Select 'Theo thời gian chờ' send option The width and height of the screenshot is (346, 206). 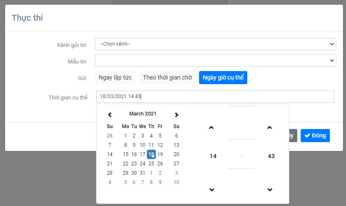(x=167, y=77)
